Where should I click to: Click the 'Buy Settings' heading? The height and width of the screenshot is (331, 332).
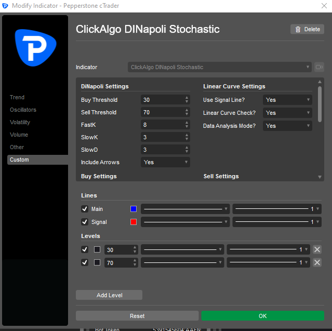pyautogui.click(x=99, y=176)
